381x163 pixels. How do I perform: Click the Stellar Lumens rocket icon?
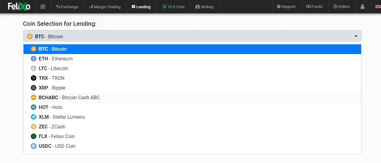tap(34, 117)
